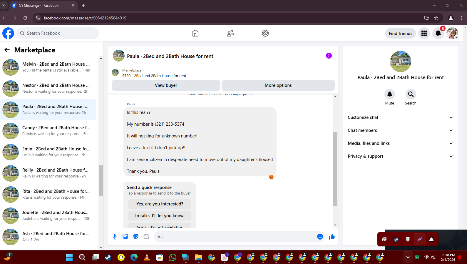This screenshot has height=264, width=467.
Task: Open account menu on profile avatar
Action: point(452,33)
